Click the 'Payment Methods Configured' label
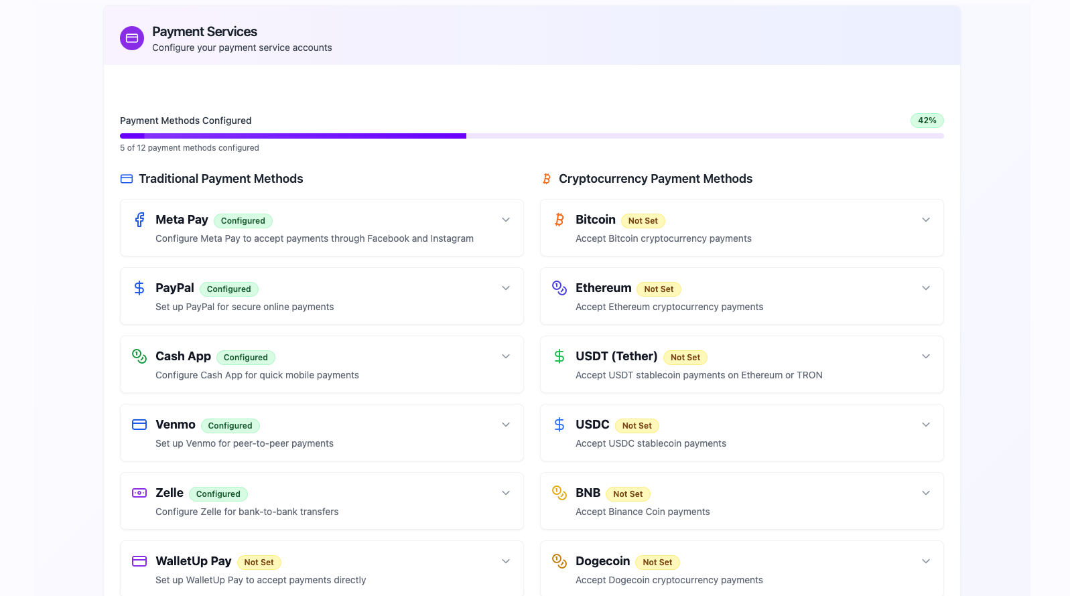 186,121
